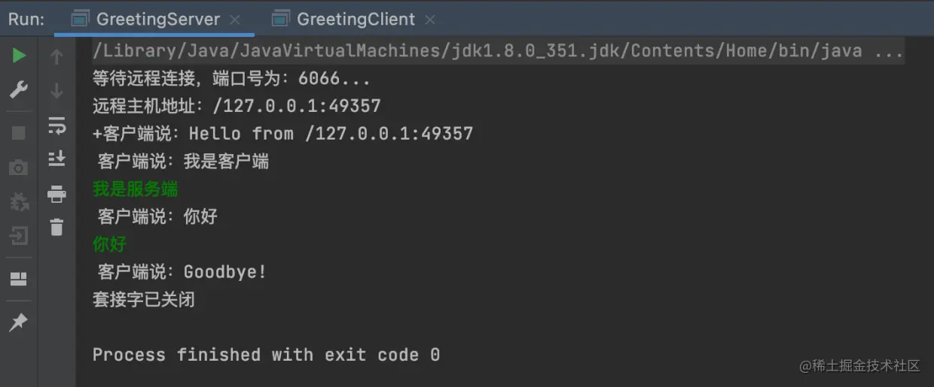Pin the current run tab

[19, 322]
